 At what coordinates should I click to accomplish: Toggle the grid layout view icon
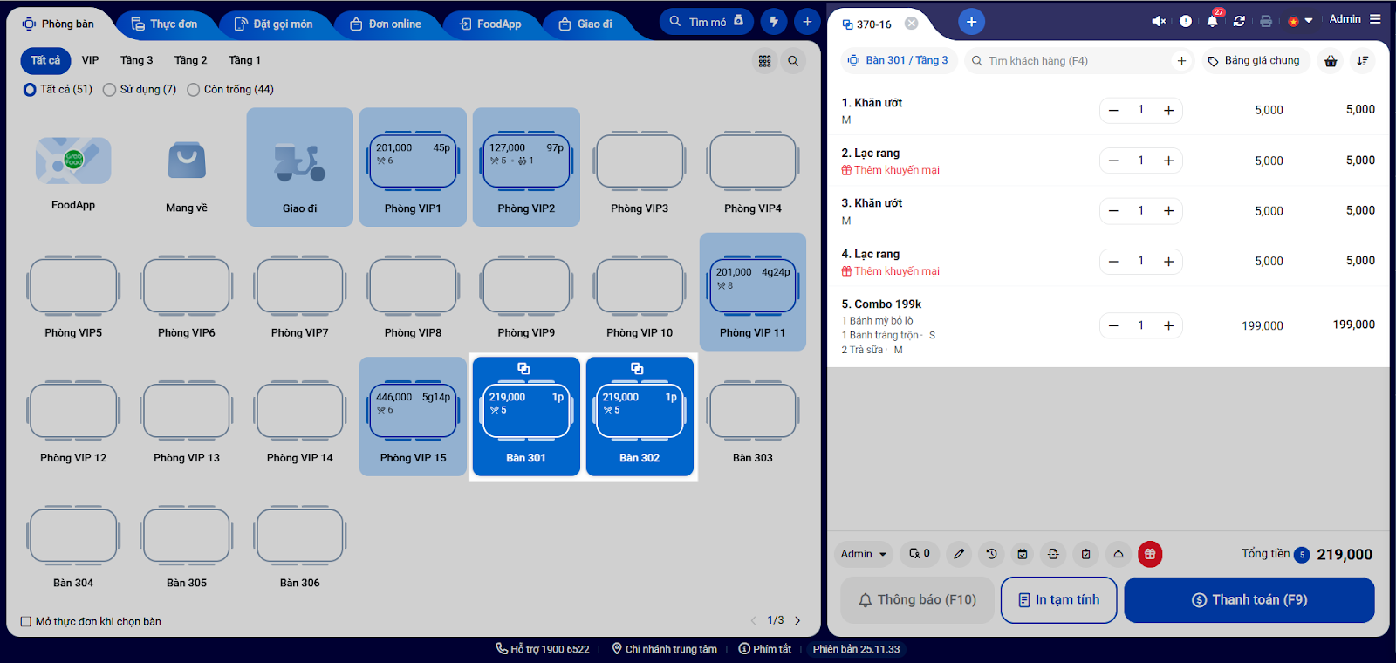point(765,61)
